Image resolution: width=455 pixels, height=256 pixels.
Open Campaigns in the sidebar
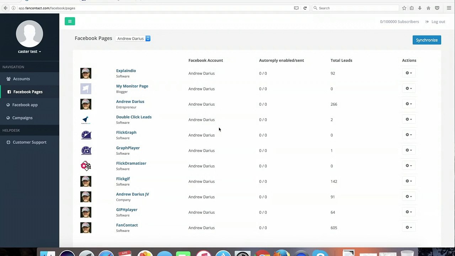(30, 118)
